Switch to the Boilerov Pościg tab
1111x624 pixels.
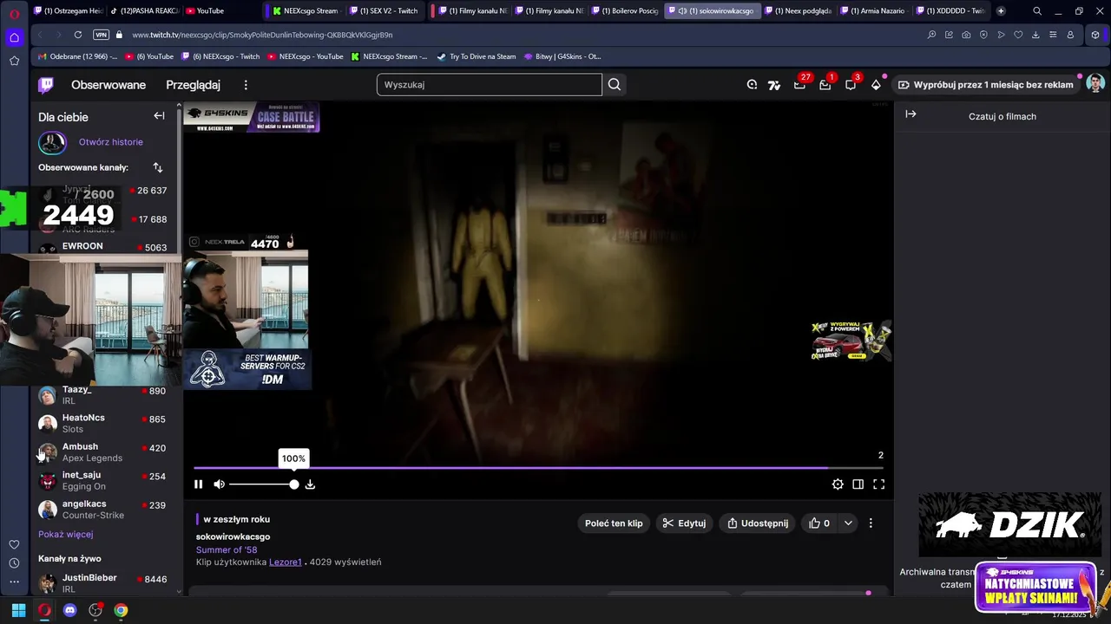click(x=623, y=10)
